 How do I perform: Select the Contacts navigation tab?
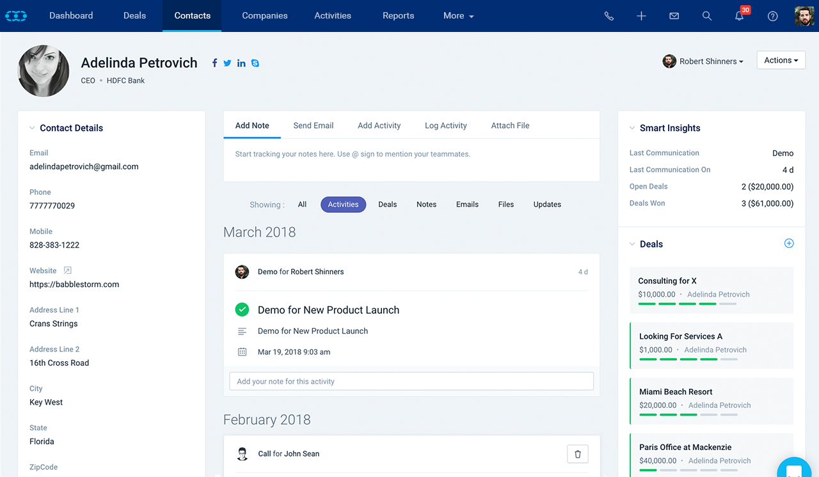click(192, 16)
